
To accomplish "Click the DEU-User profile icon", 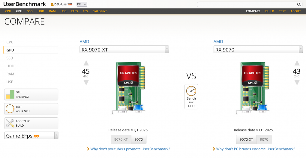I will click(52, 4).
